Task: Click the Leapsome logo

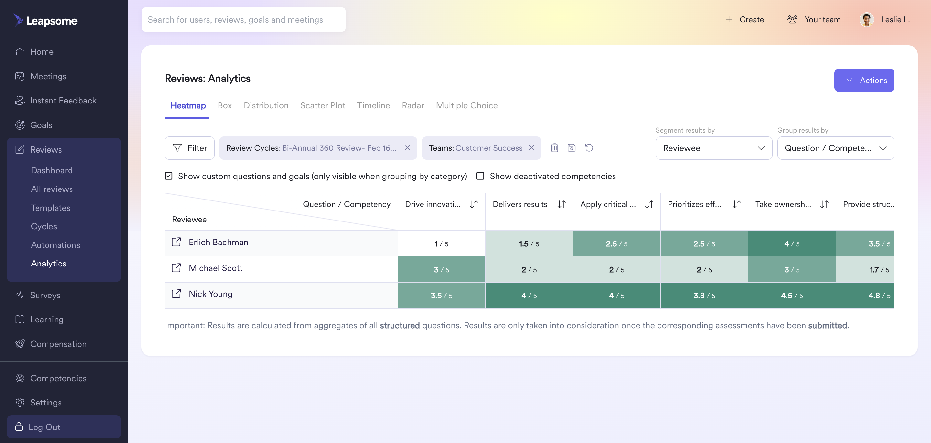Action: [45, 21]
